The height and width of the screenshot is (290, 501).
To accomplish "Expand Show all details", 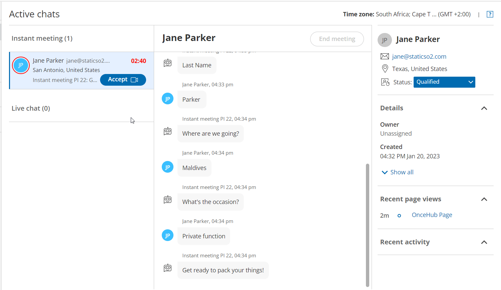I will (x=398, y=172).
